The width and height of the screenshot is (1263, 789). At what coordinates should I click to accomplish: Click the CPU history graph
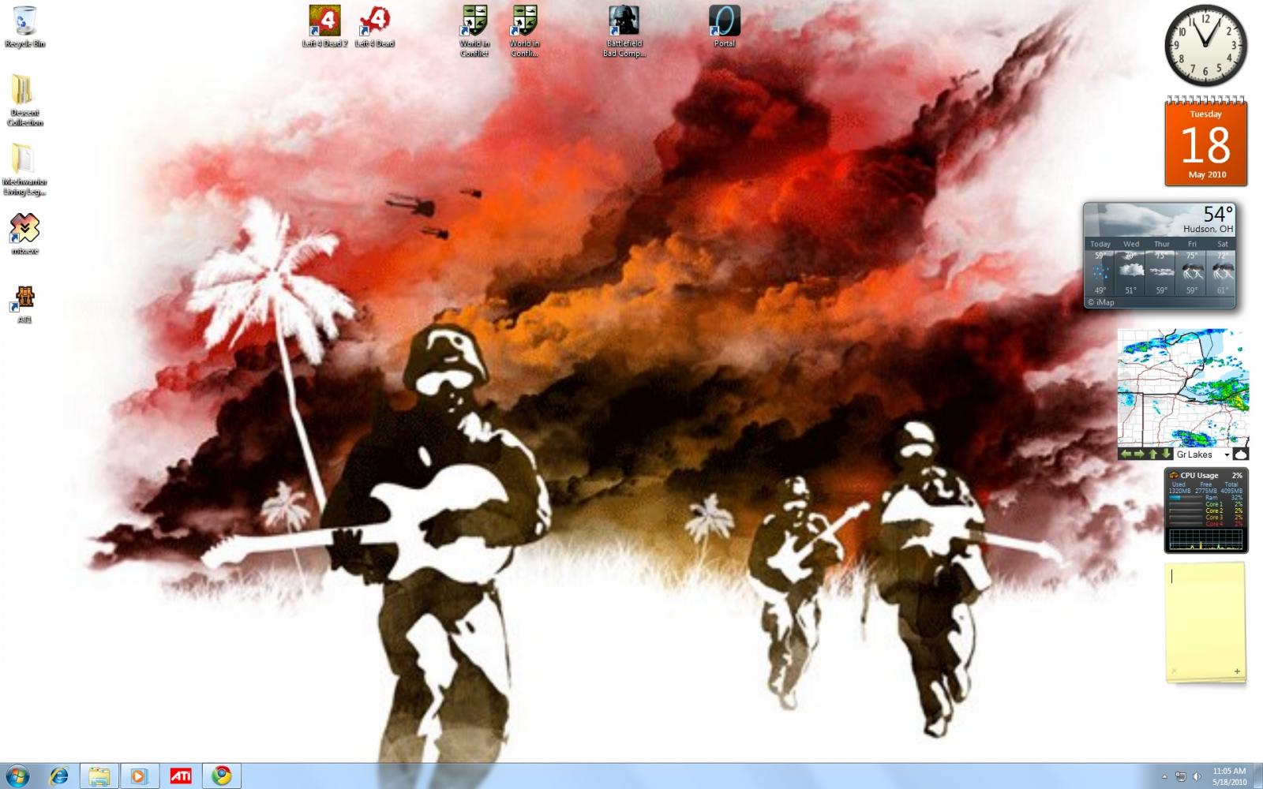point(1205,539)
